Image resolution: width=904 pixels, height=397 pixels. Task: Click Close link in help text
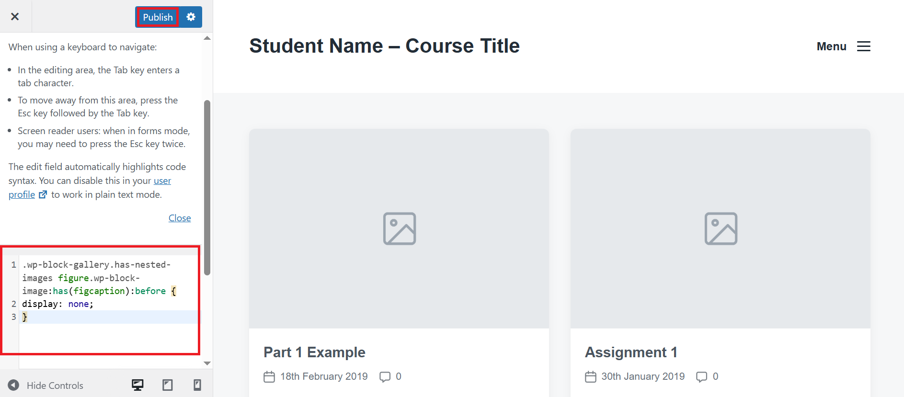(x=180, y=218)
